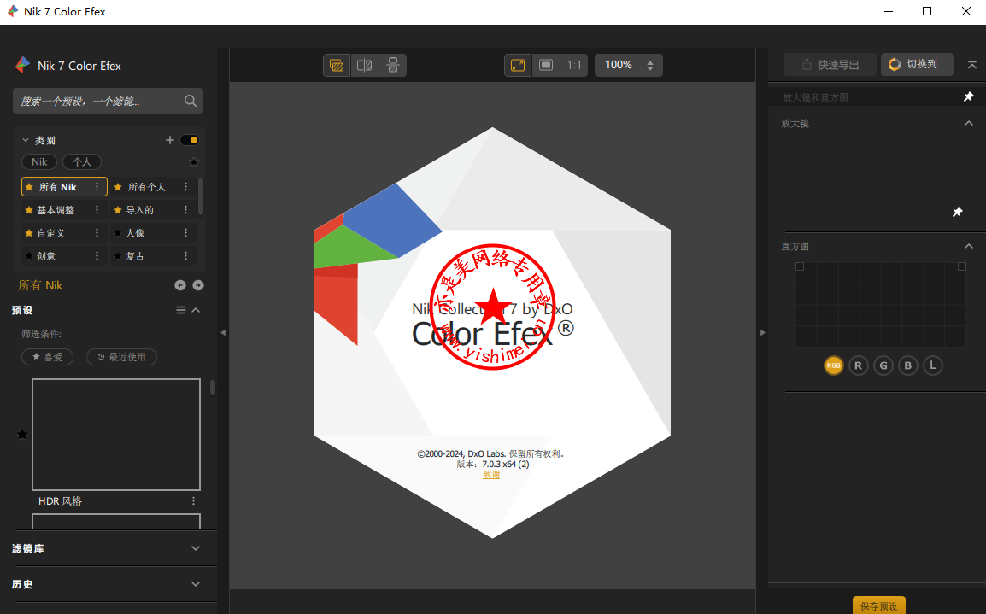This screenshot has height=614, width=986.
Task: Go to next category with right arrow
Action: [x=198, y=285]
